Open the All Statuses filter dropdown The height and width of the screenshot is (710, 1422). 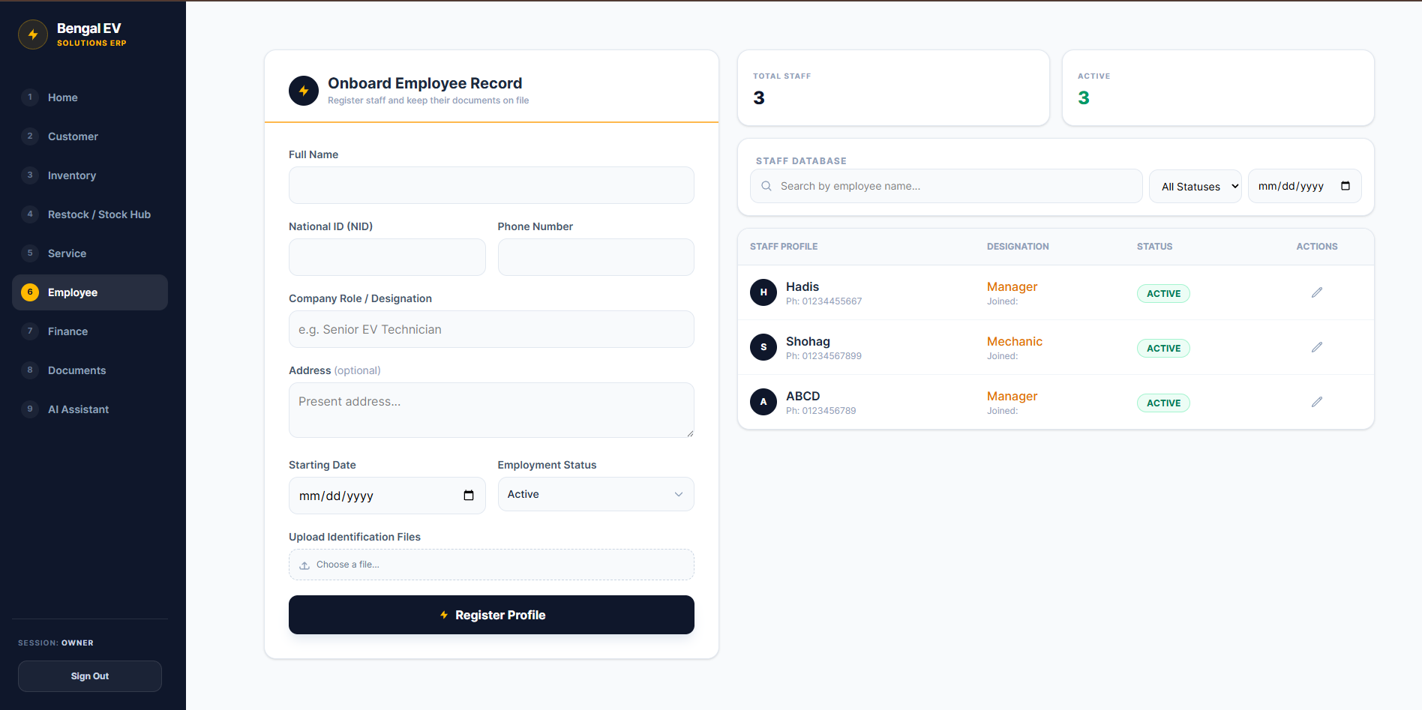tap(1195, 186)
